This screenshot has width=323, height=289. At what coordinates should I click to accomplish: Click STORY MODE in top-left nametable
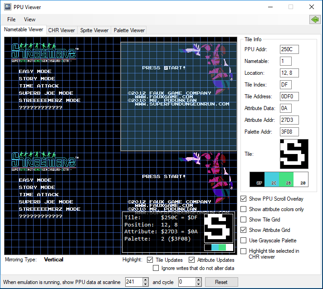37,78
